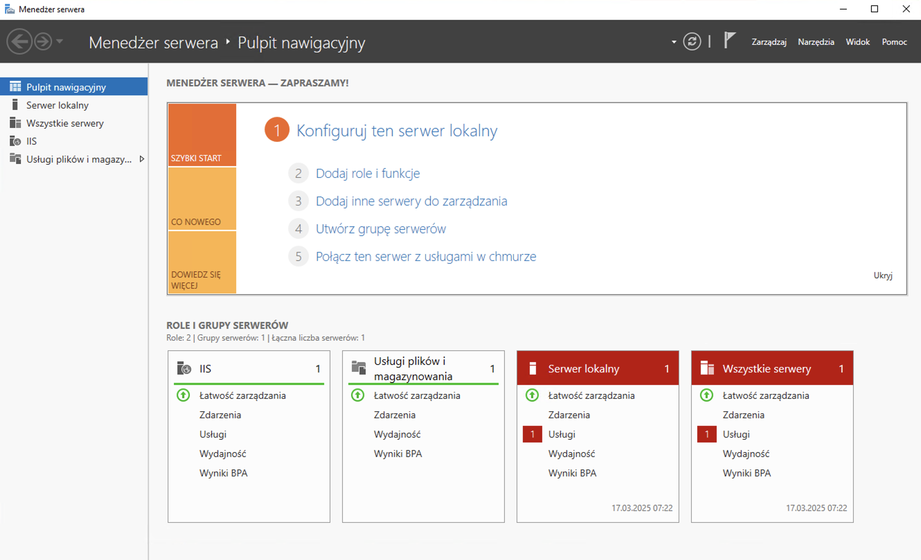Image resolution: width=921 pixels, height=560 pixels.
Task: Click the red Usługi alert badge in Serwer lokalny
Action: coord(532,434)
